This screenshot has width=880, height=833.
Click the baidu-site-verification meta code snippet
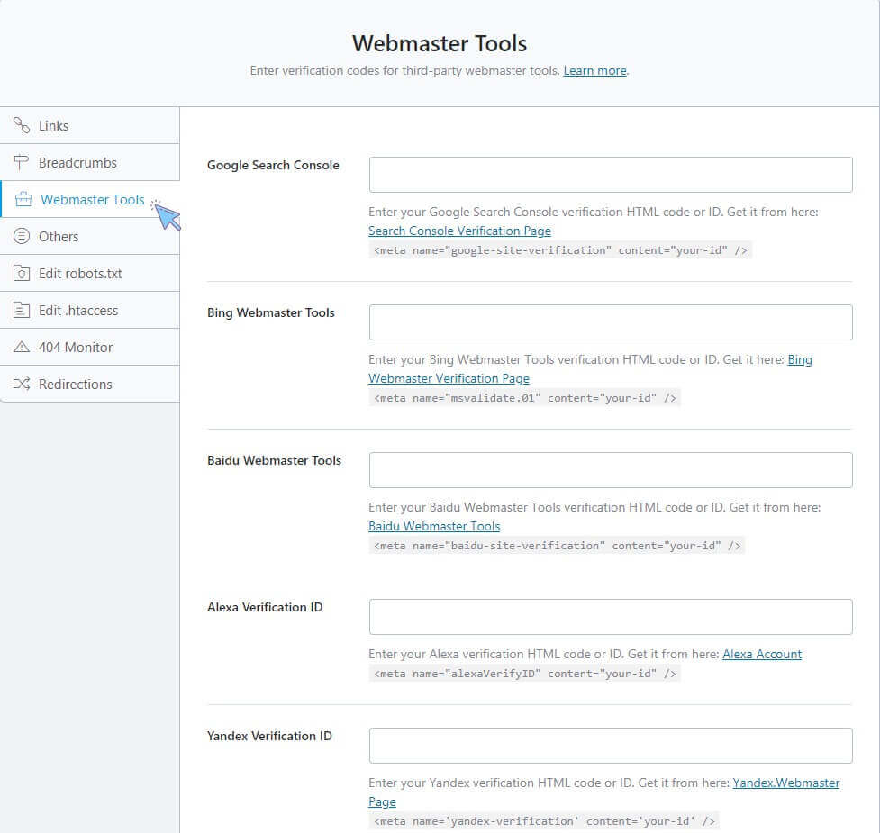557,545
